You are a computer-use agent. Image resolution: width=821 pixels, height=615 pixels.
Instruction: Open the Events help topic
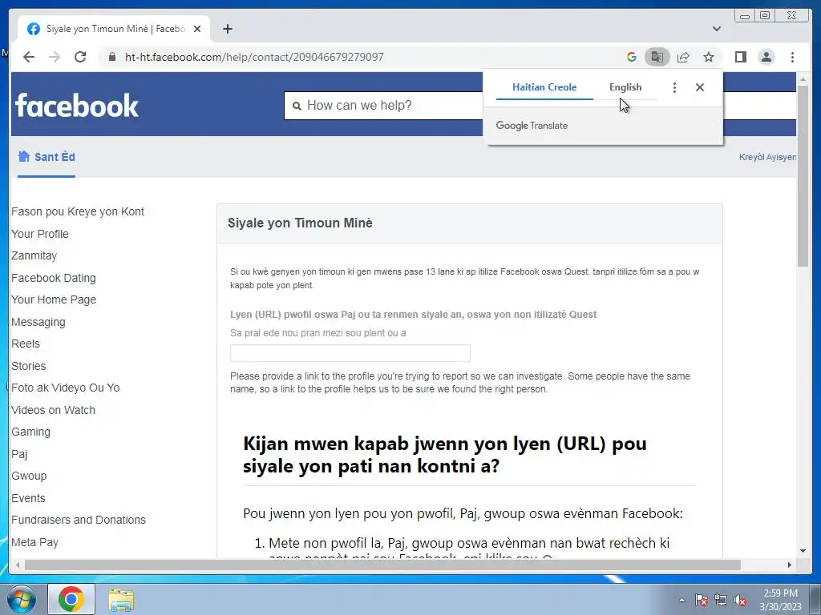(28, 498)
